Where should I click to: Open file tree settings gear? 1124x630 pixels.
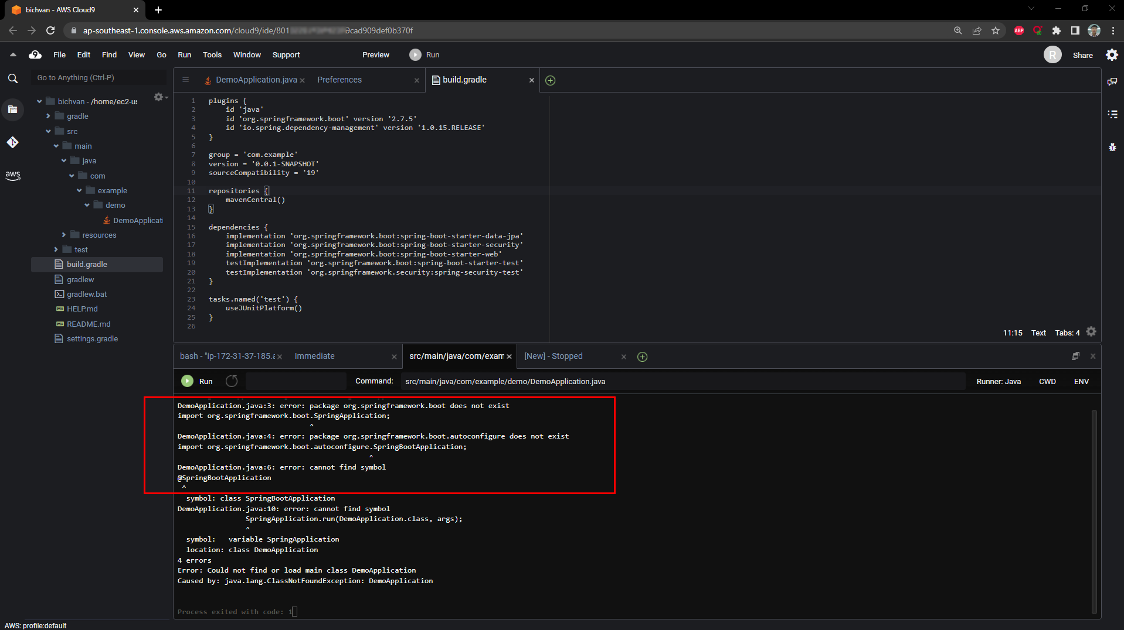pyautogui.click(x=159, y=97)
